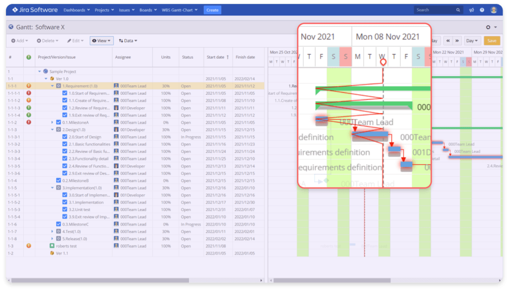
Task: Uncheck the checkbox for 2.1.Basic functionalities
Action: tap(64, 144)
